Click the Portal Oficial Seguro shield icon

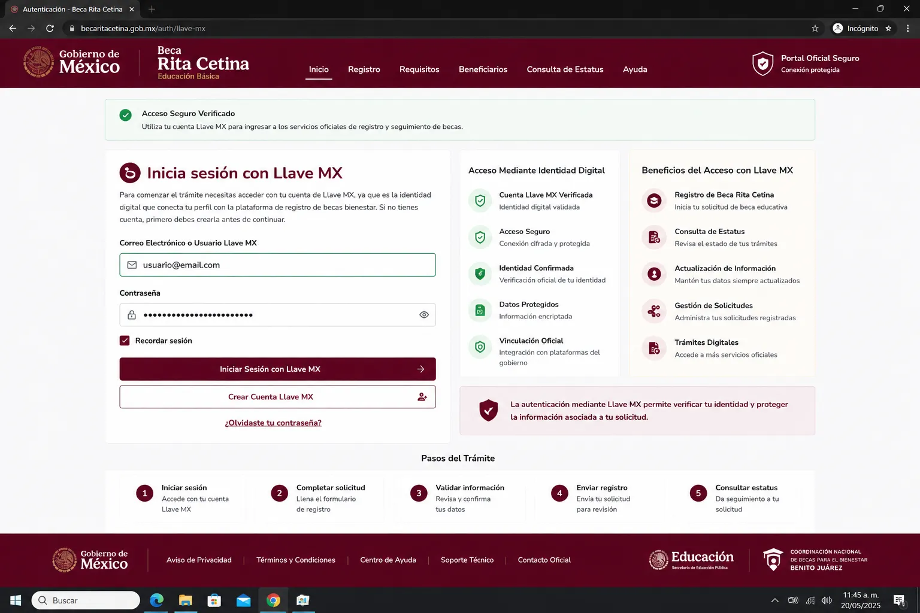point(762,63)
